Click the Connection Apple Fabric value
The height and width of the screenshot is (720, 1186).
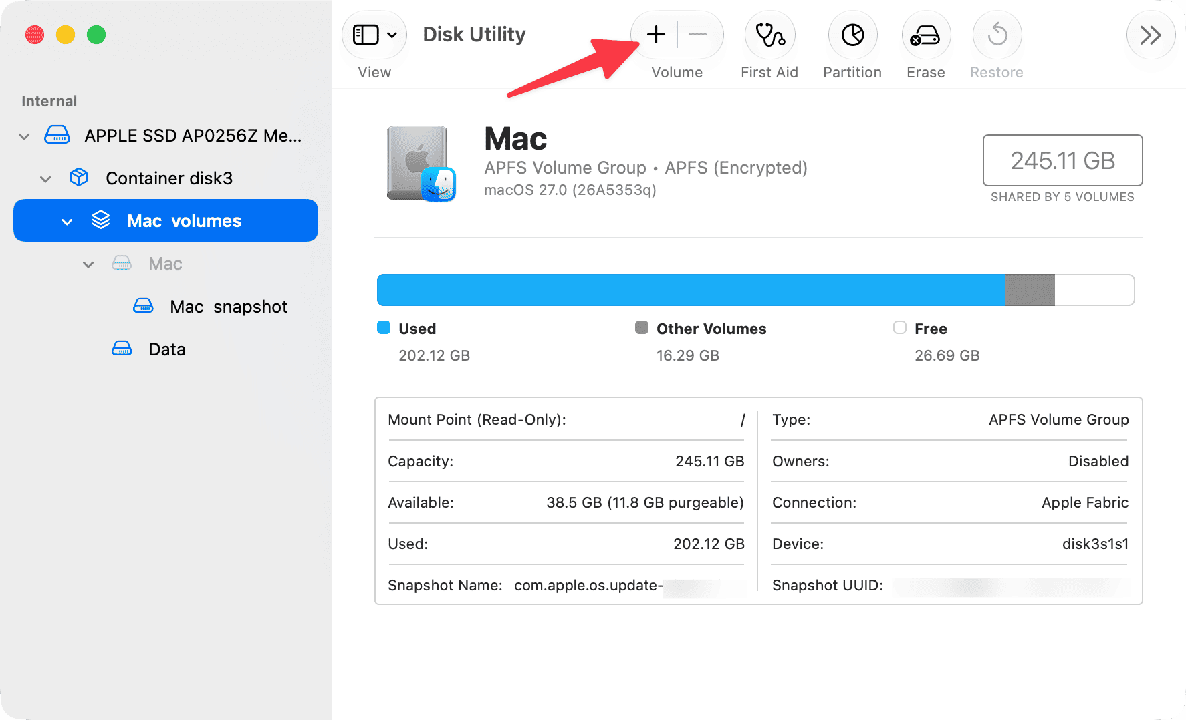(x=1085, y=502)
